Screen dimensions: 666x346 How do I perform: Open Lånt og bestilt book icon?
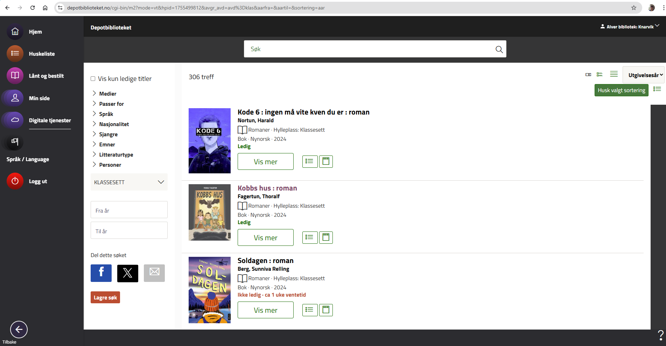(15, 76)
